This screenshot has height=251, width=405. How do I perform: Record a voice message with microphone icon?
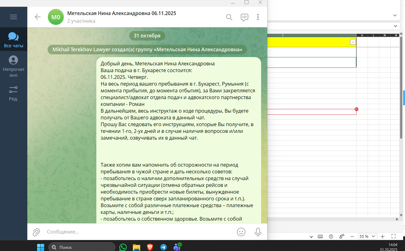258,232
